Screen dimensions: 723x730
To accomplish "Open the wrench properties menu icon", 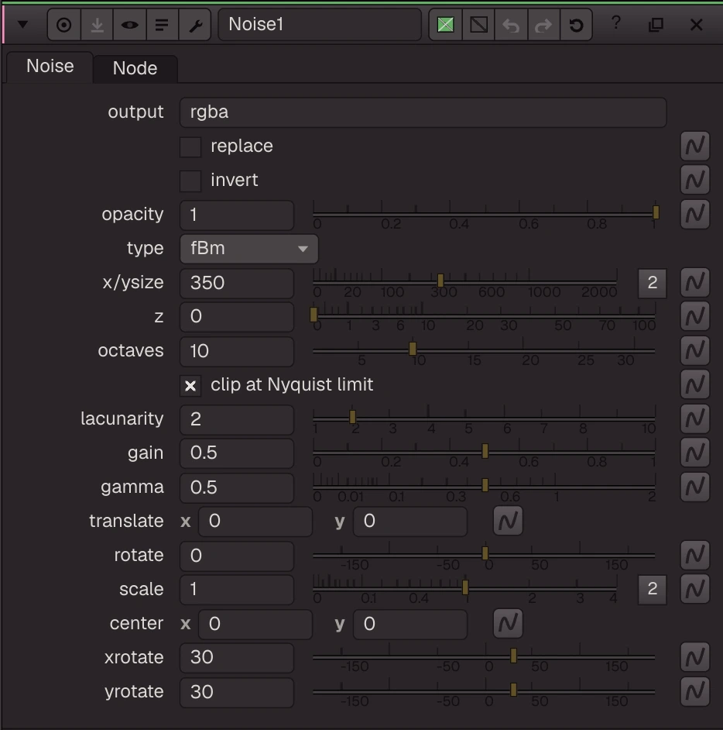I will pos(195,25).
